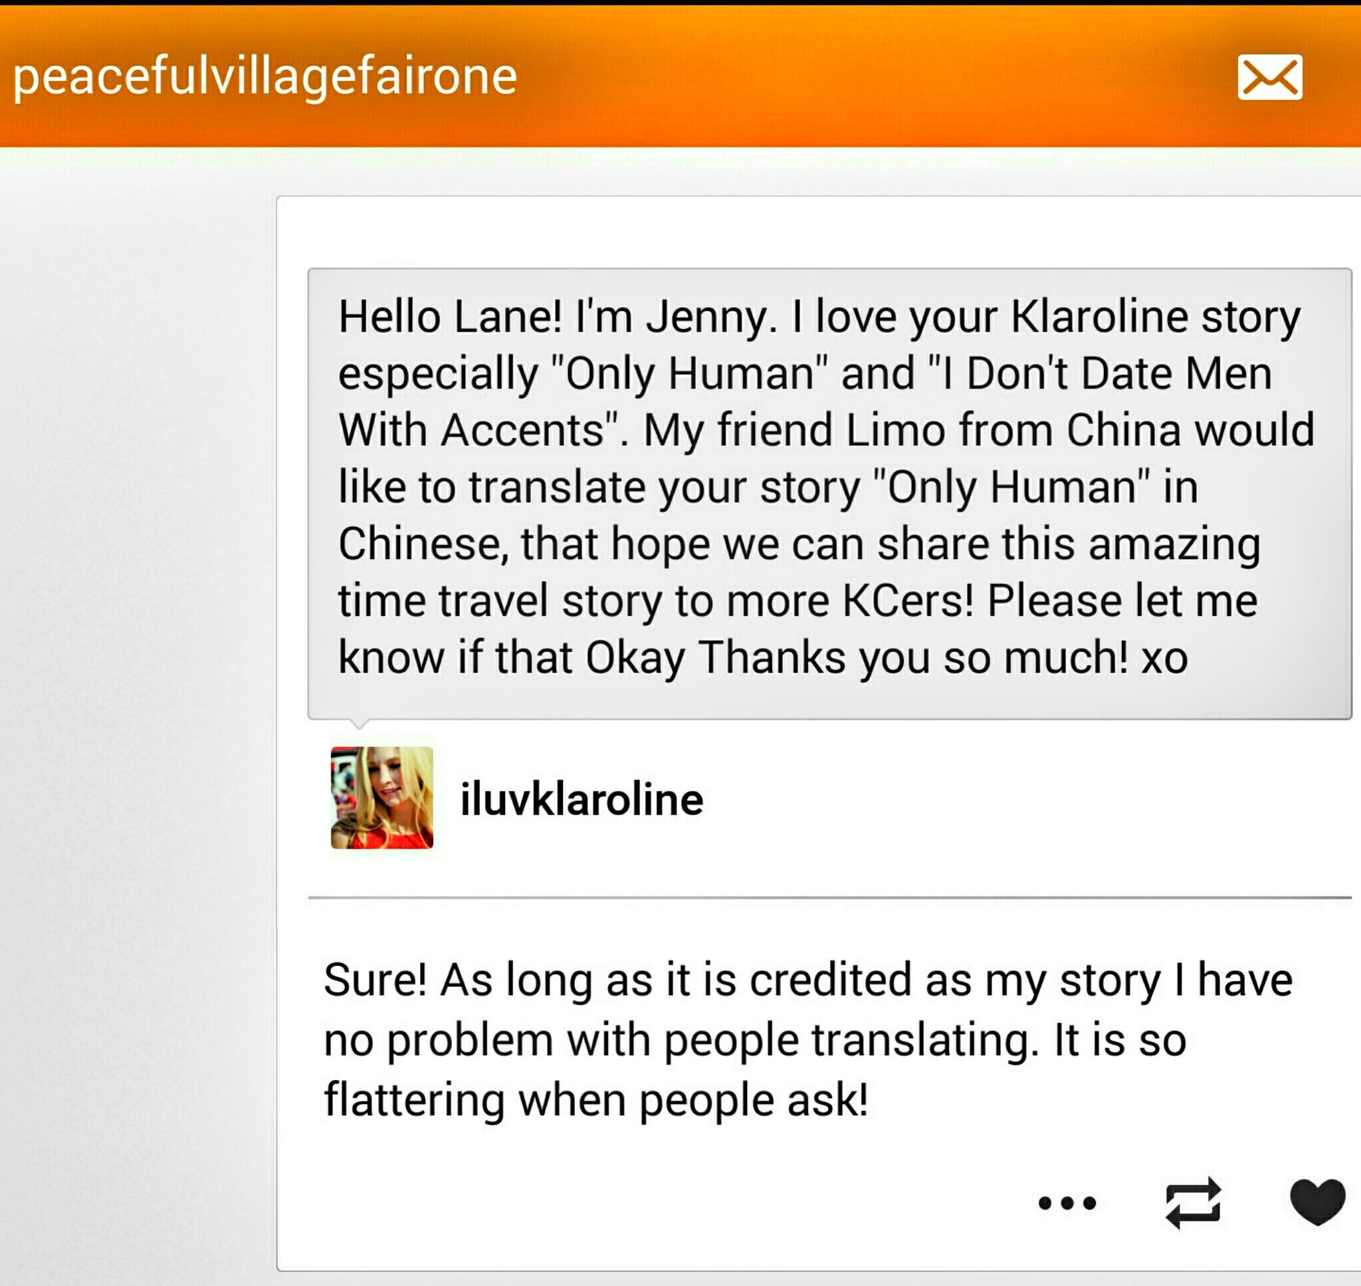Select the reply text starting with "Sure!"

click(x=807, y=1039)
